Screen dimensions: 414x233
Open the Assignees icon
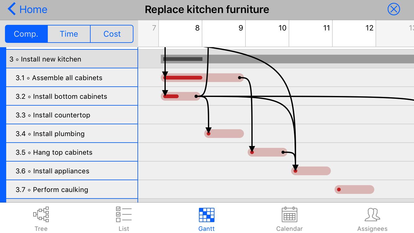pos(372,215)
